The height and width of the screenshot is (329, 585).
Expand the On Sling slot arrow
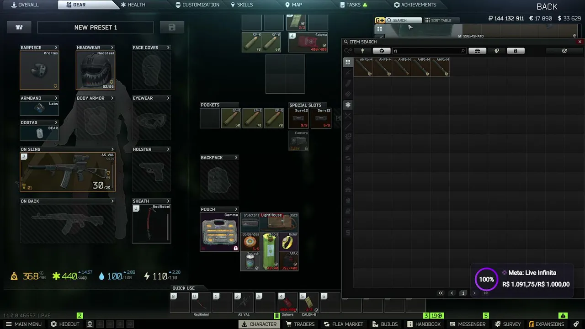[112, 149]
